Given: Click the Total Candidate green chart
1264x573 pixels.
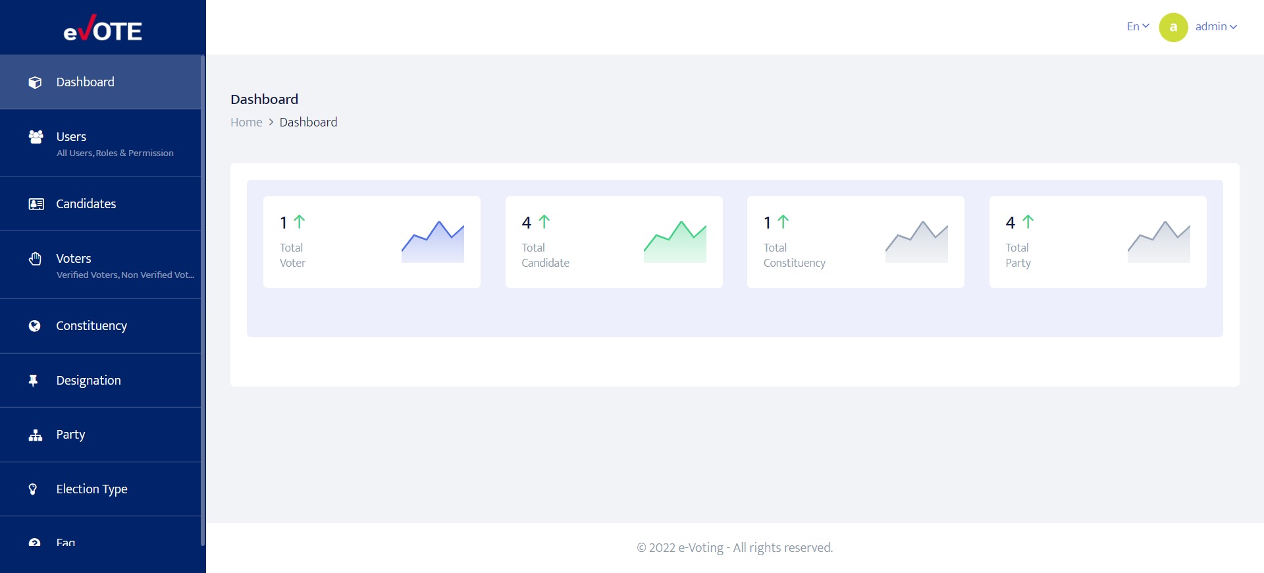Looking at the screenshot, I should pos(675,242).
